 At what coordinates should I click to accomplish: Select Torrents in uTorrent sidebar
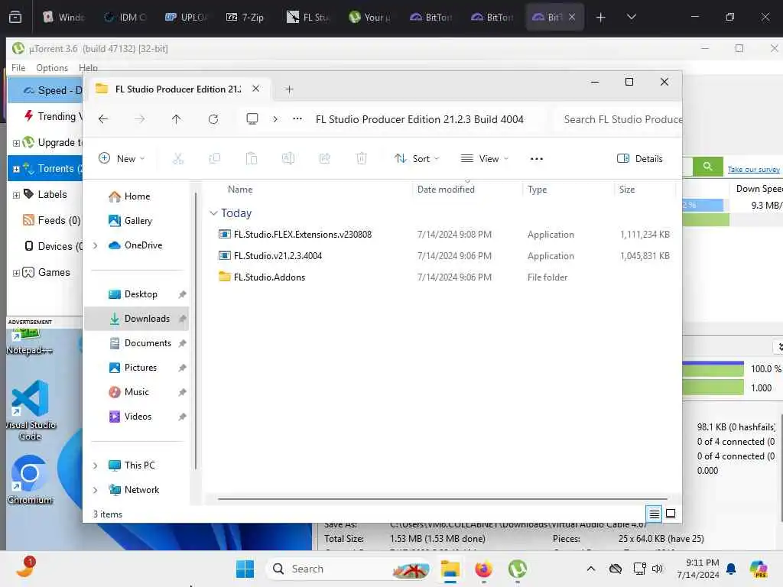45,169
